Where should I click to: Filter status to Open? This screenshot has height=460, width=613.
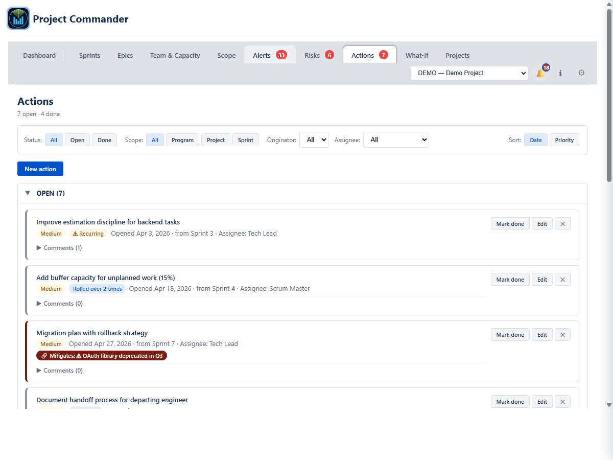click(x=77, y=140)
